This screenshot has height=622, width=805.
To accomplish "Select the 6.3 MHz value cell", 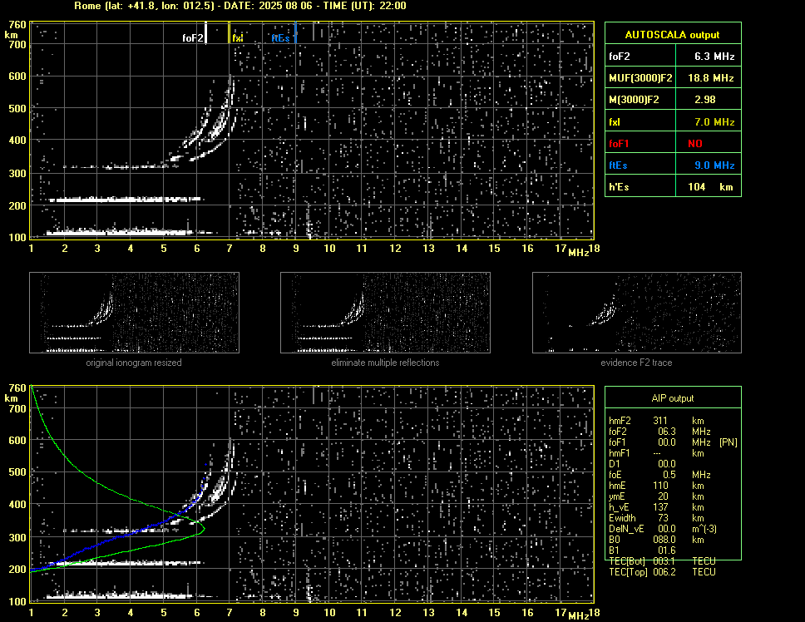I will tap(709, 56).
